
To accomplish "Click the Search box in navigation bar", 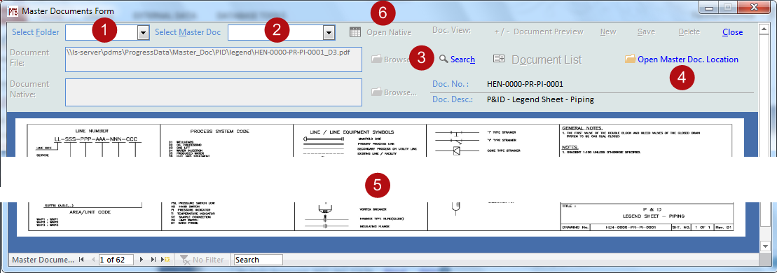I will (258, 260).
